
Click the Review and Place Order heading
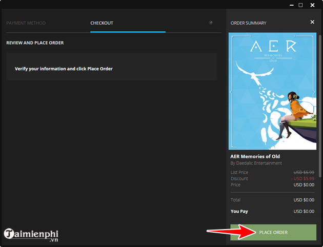tap(35, 43)
